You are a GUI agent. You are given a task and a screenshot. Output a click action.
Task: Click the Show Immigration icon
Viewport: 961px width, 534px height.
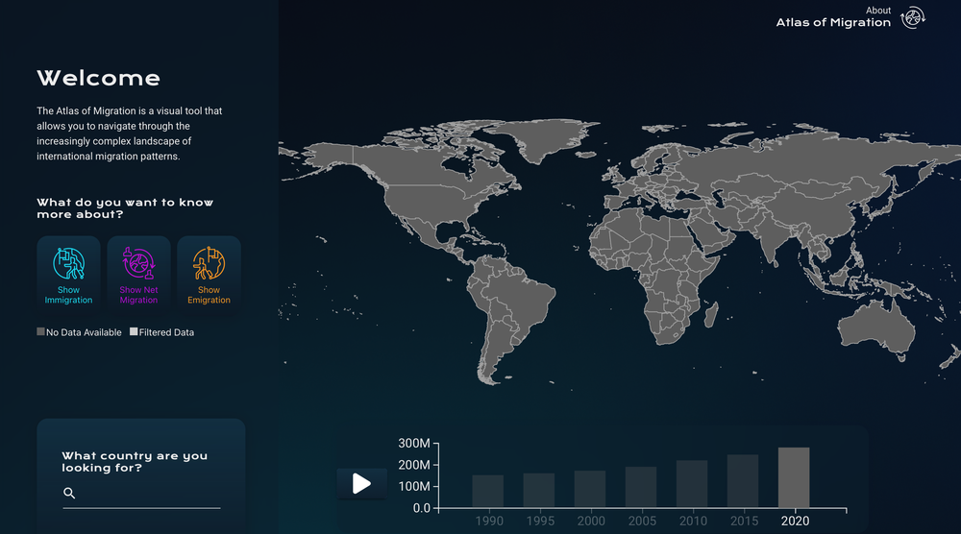(68, 263)
